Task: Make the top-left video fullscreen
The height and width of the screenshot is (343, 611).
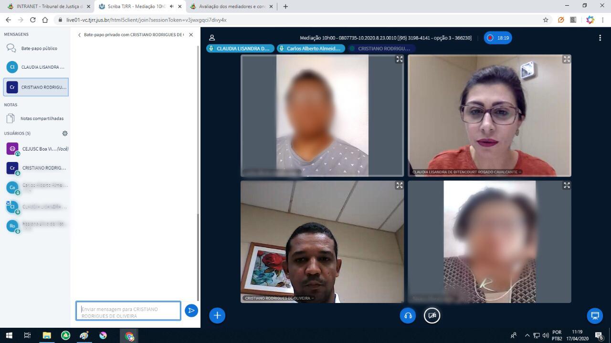Action: click(x=400, y=59)
